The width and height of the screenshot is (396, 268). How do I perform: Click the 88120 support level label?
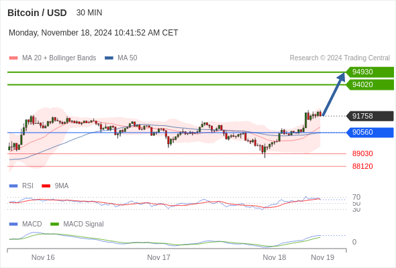pyautogui.click(x=362, y=166)
